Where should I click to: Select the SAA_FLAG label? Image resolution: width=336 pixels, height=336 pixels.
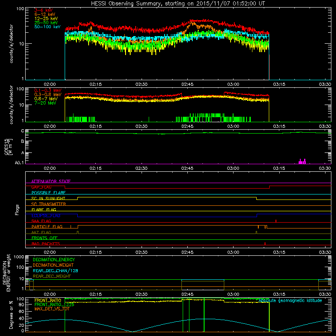pyautogui.click(x=41, y=221)
